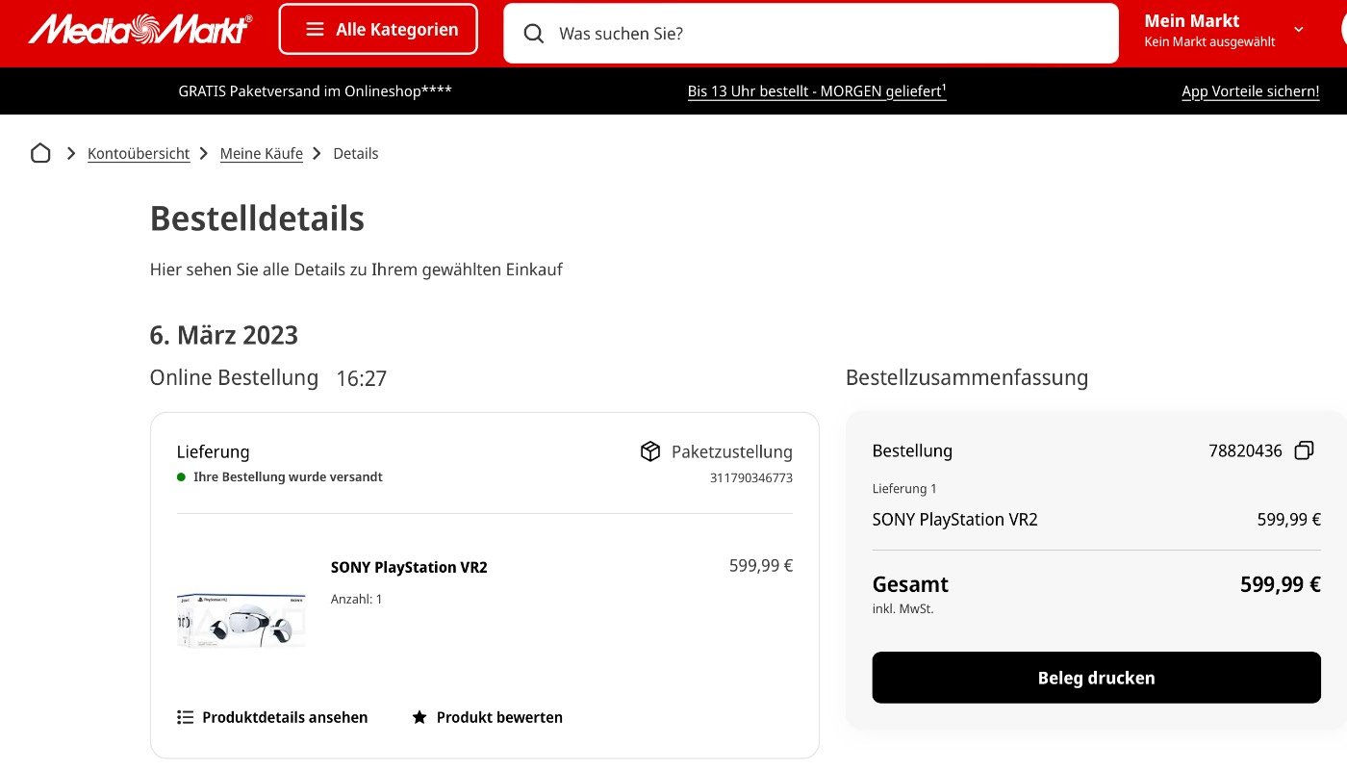Click the Details breadcrumb entry
The width and height of the screenshot is (1347, 771).
point(356,154)
